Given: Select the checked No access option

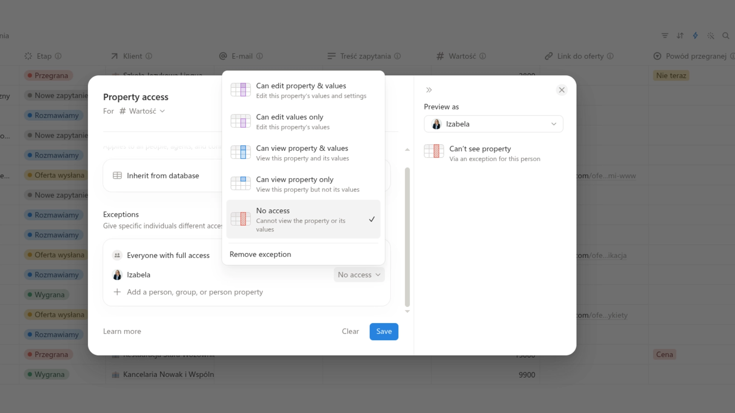Looking at the screenshot, I should 303,219.
